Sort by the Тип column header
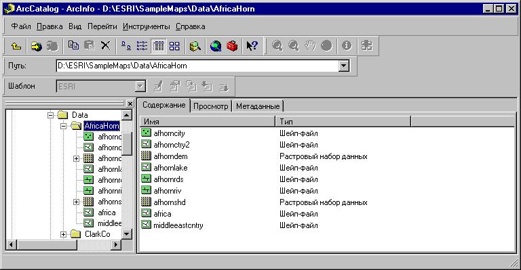 [343, 122]
